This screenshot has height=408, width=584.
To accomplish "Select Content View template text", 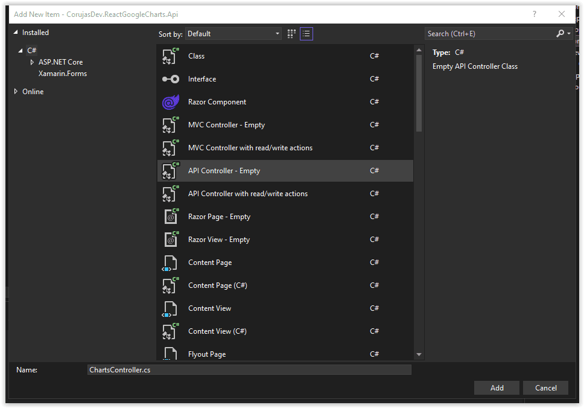I will 210,308.
